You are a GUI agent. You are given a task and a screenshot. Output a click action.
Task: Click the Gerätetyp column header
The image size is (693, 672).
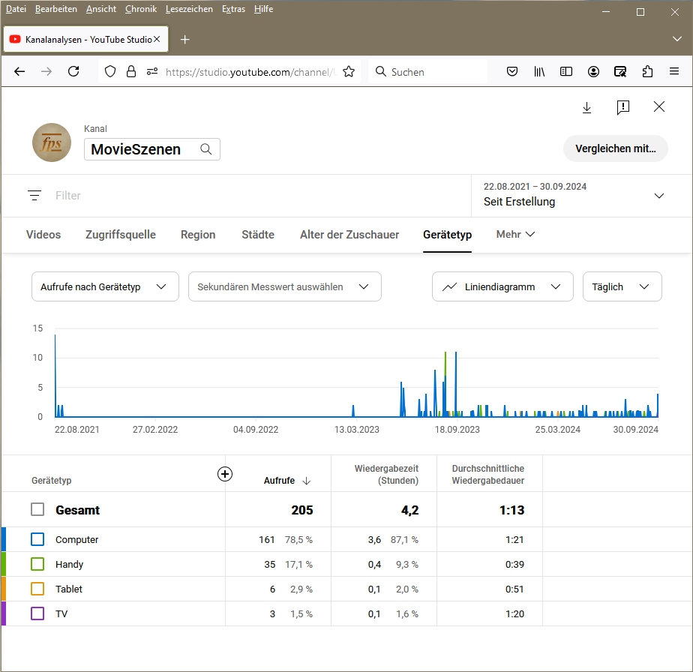[51, 481]
